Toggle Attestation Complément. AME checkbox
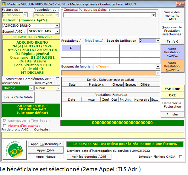 [58, 79]
